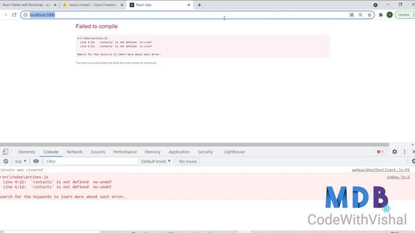The image size is (415, 233).
Task: Toggle the device toolbar icon in DevTools
Action: coord(5,151)
